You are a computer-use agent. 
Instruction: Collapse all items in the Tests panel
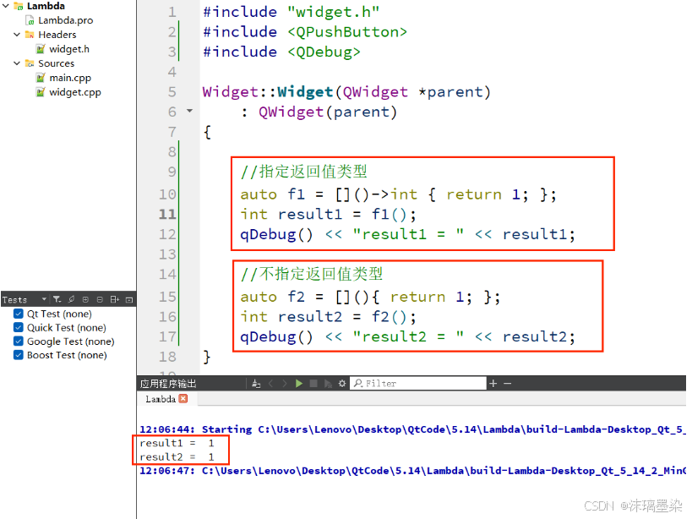coord(100,300)
